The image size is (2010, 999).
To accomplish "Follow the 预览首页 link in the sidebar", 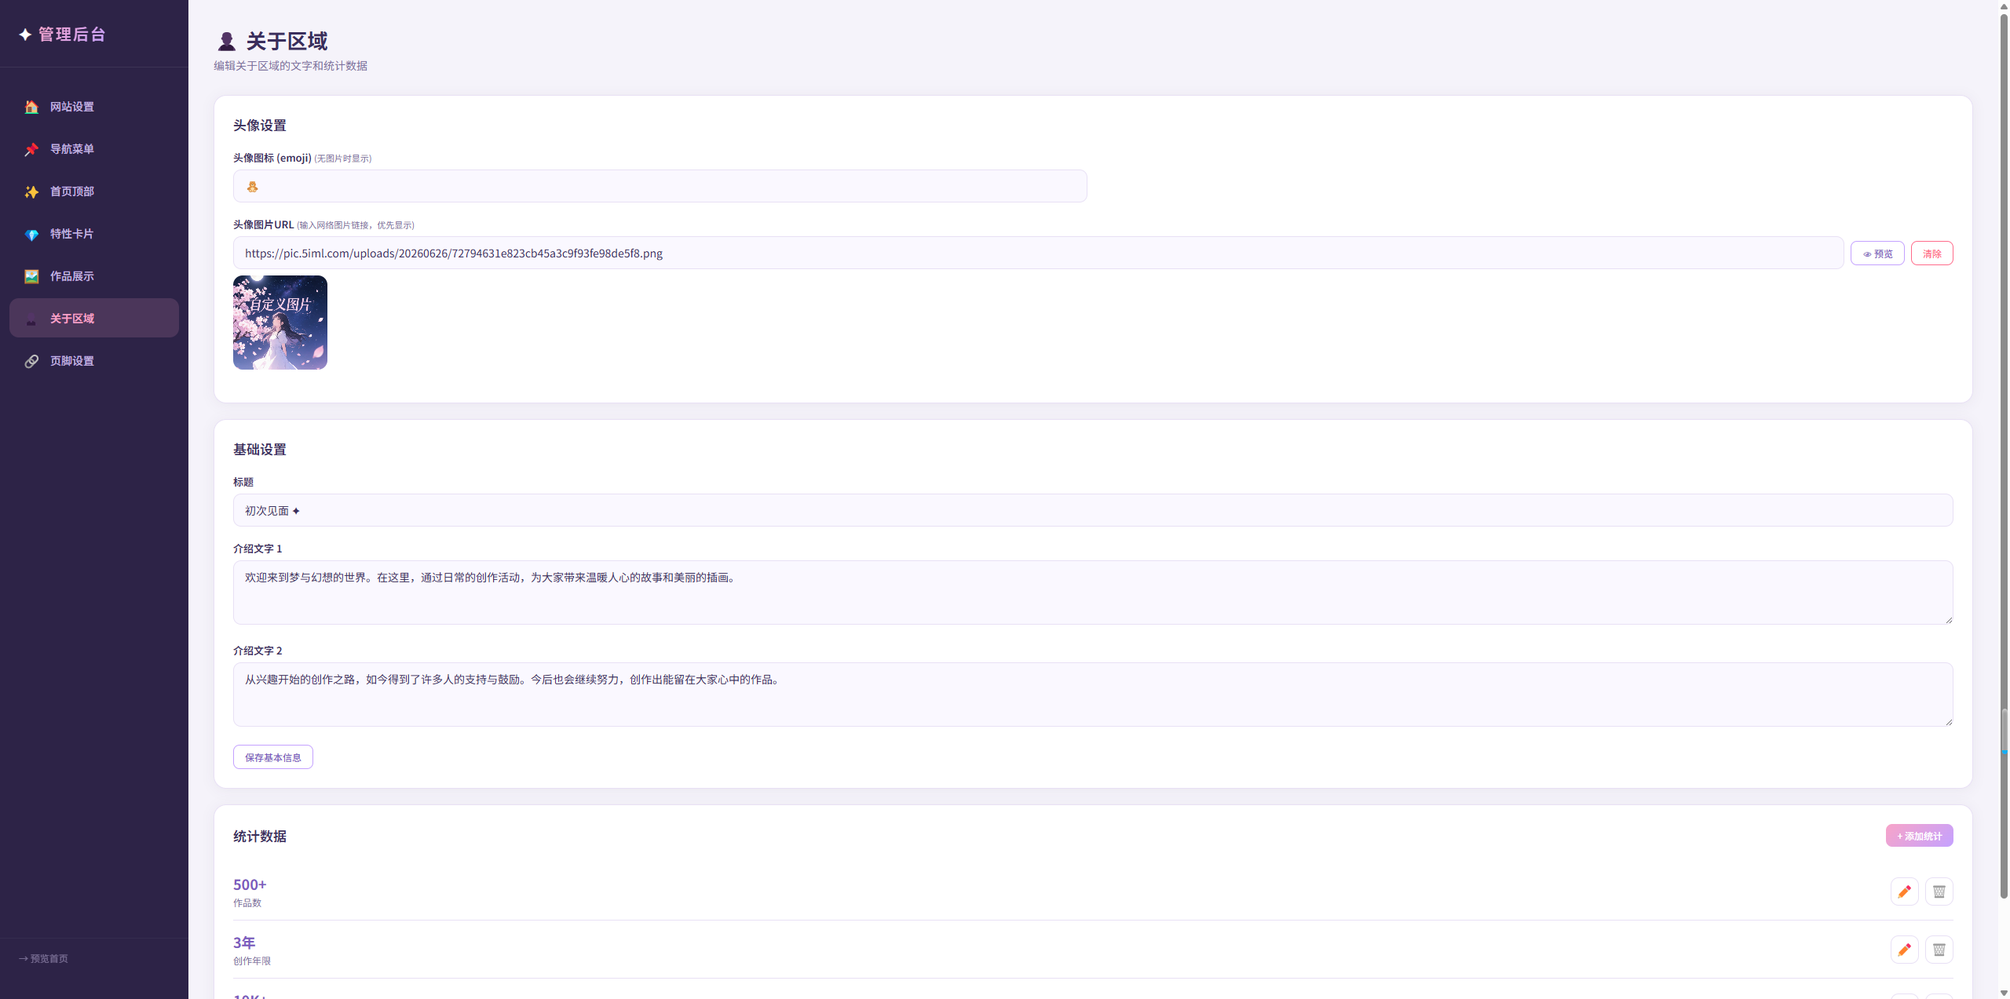I will [44, 959].
